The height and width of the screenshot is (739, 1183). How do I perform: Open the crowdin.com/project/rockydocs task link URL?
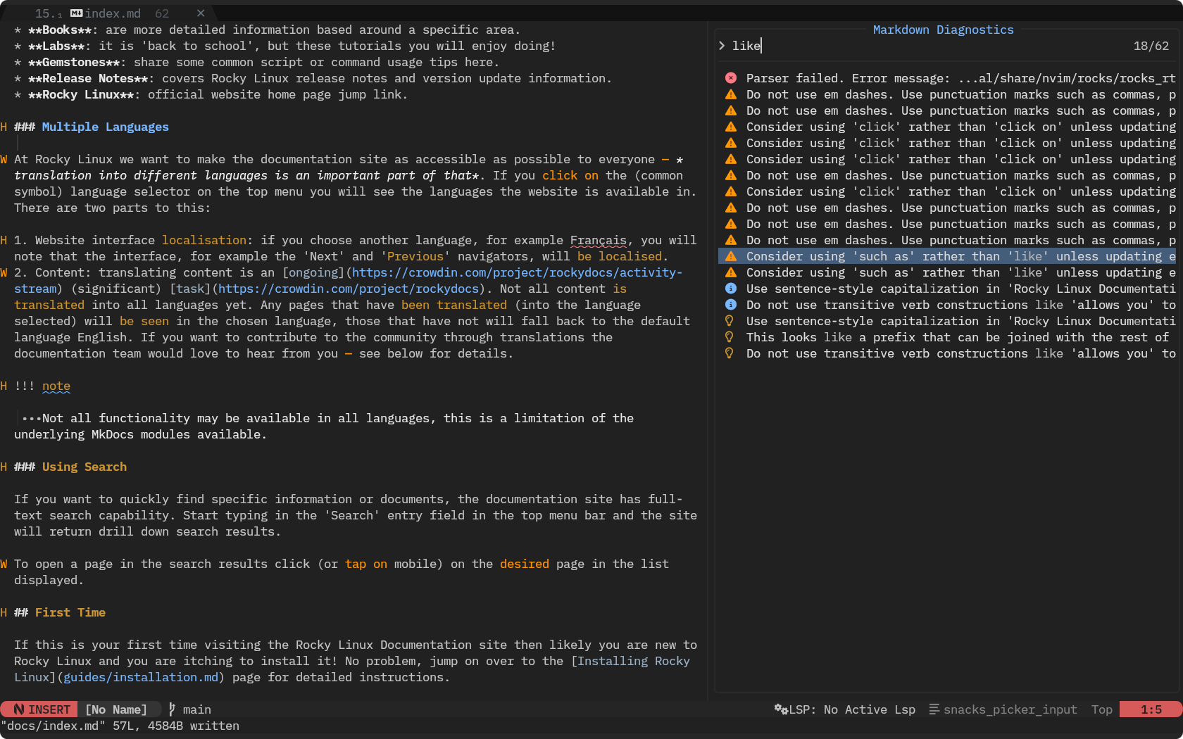coord(349,289)
